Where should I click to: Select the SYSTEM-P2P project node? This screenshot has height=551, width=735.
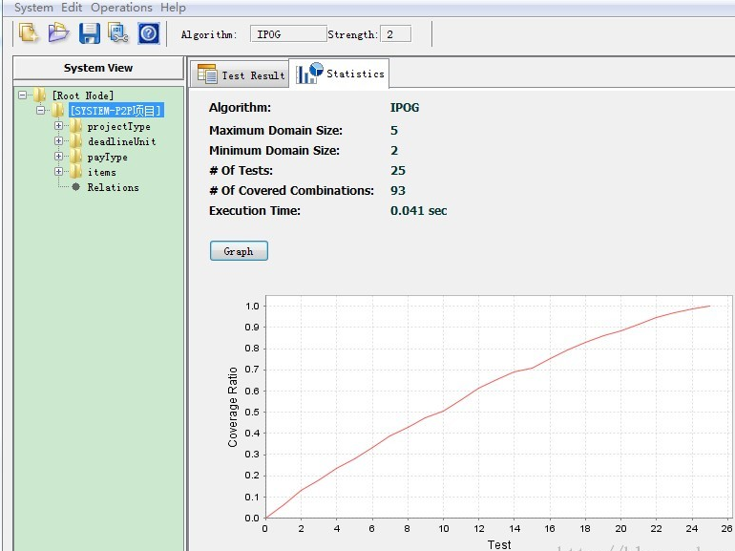[115, 111]
